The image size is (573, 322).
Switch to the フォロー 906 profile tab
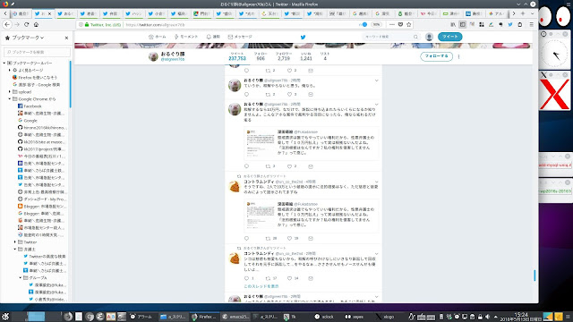(261, 56)
